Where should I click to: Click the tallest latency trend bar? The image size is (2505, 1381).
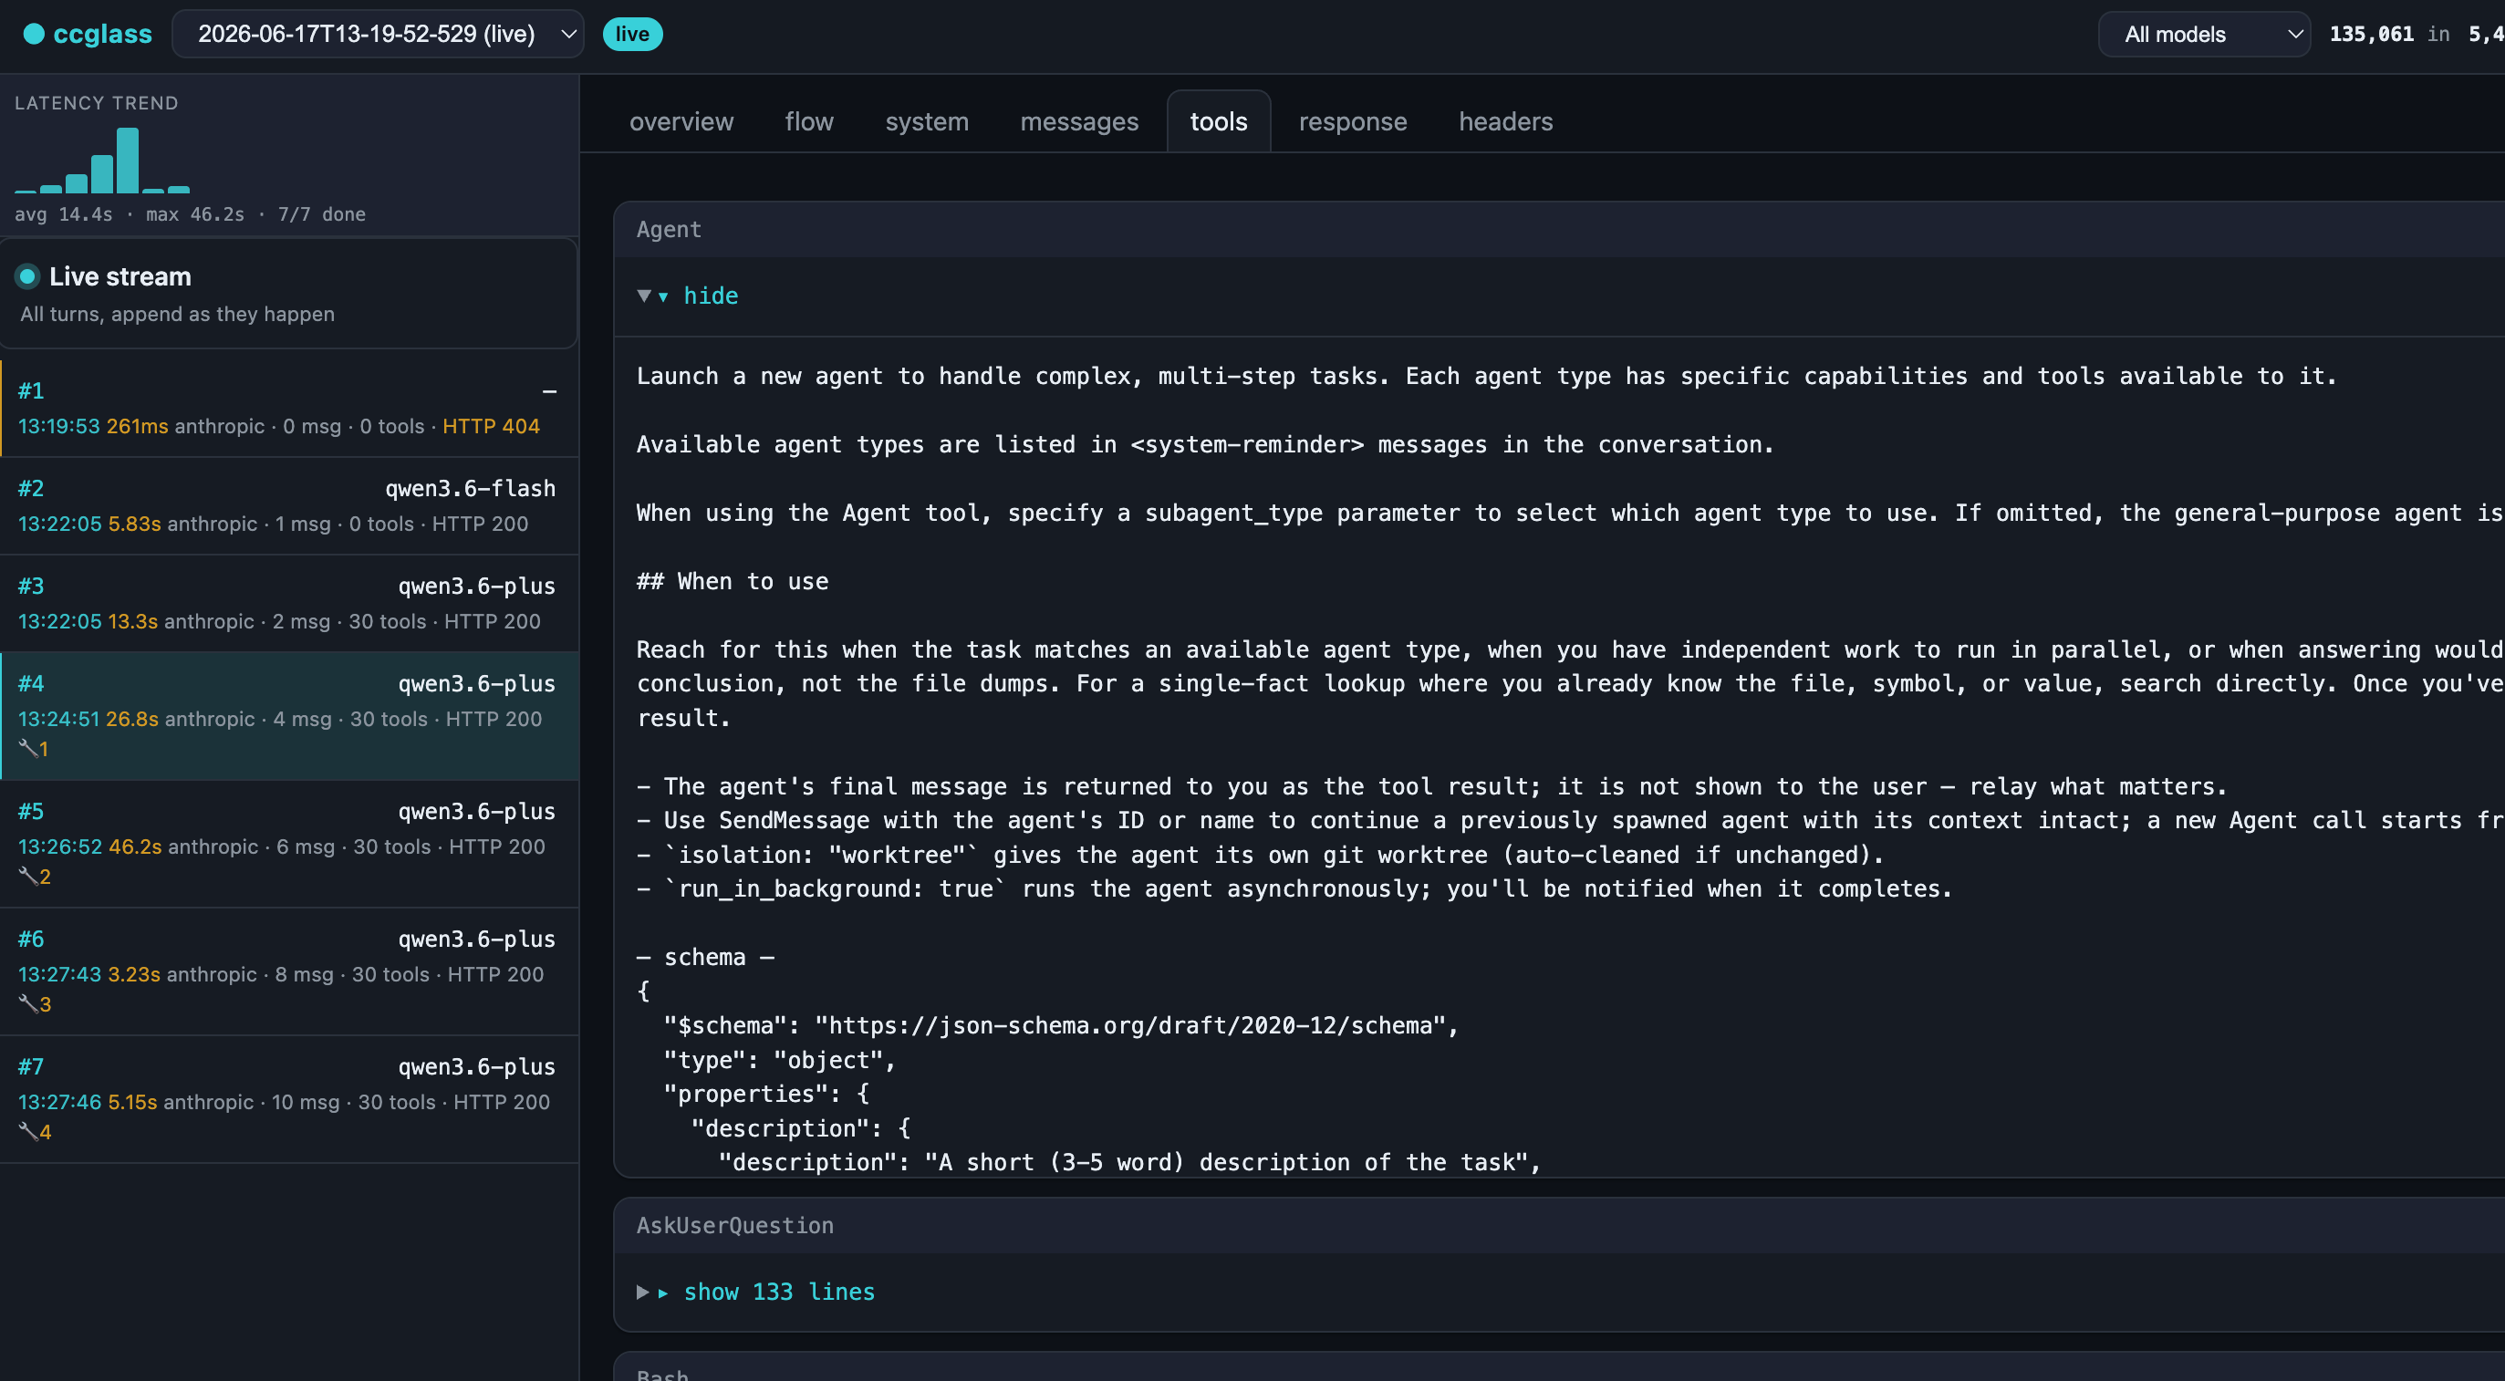pos(128,161)
